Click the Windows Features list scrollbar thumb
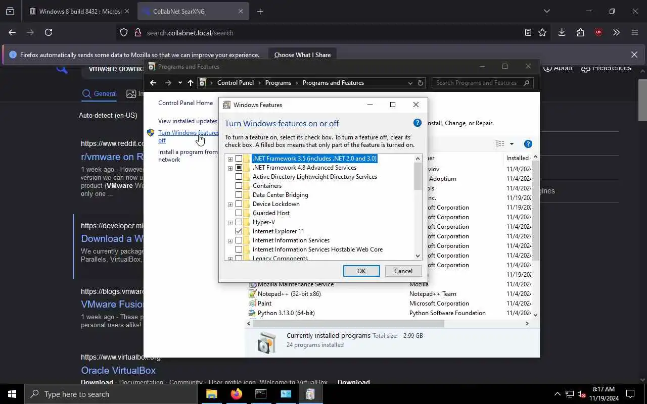647x404 pixels. click(x=418, y=177)
